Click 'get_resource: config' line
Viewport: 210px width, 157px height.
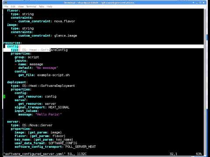click(x=37, y=96)
